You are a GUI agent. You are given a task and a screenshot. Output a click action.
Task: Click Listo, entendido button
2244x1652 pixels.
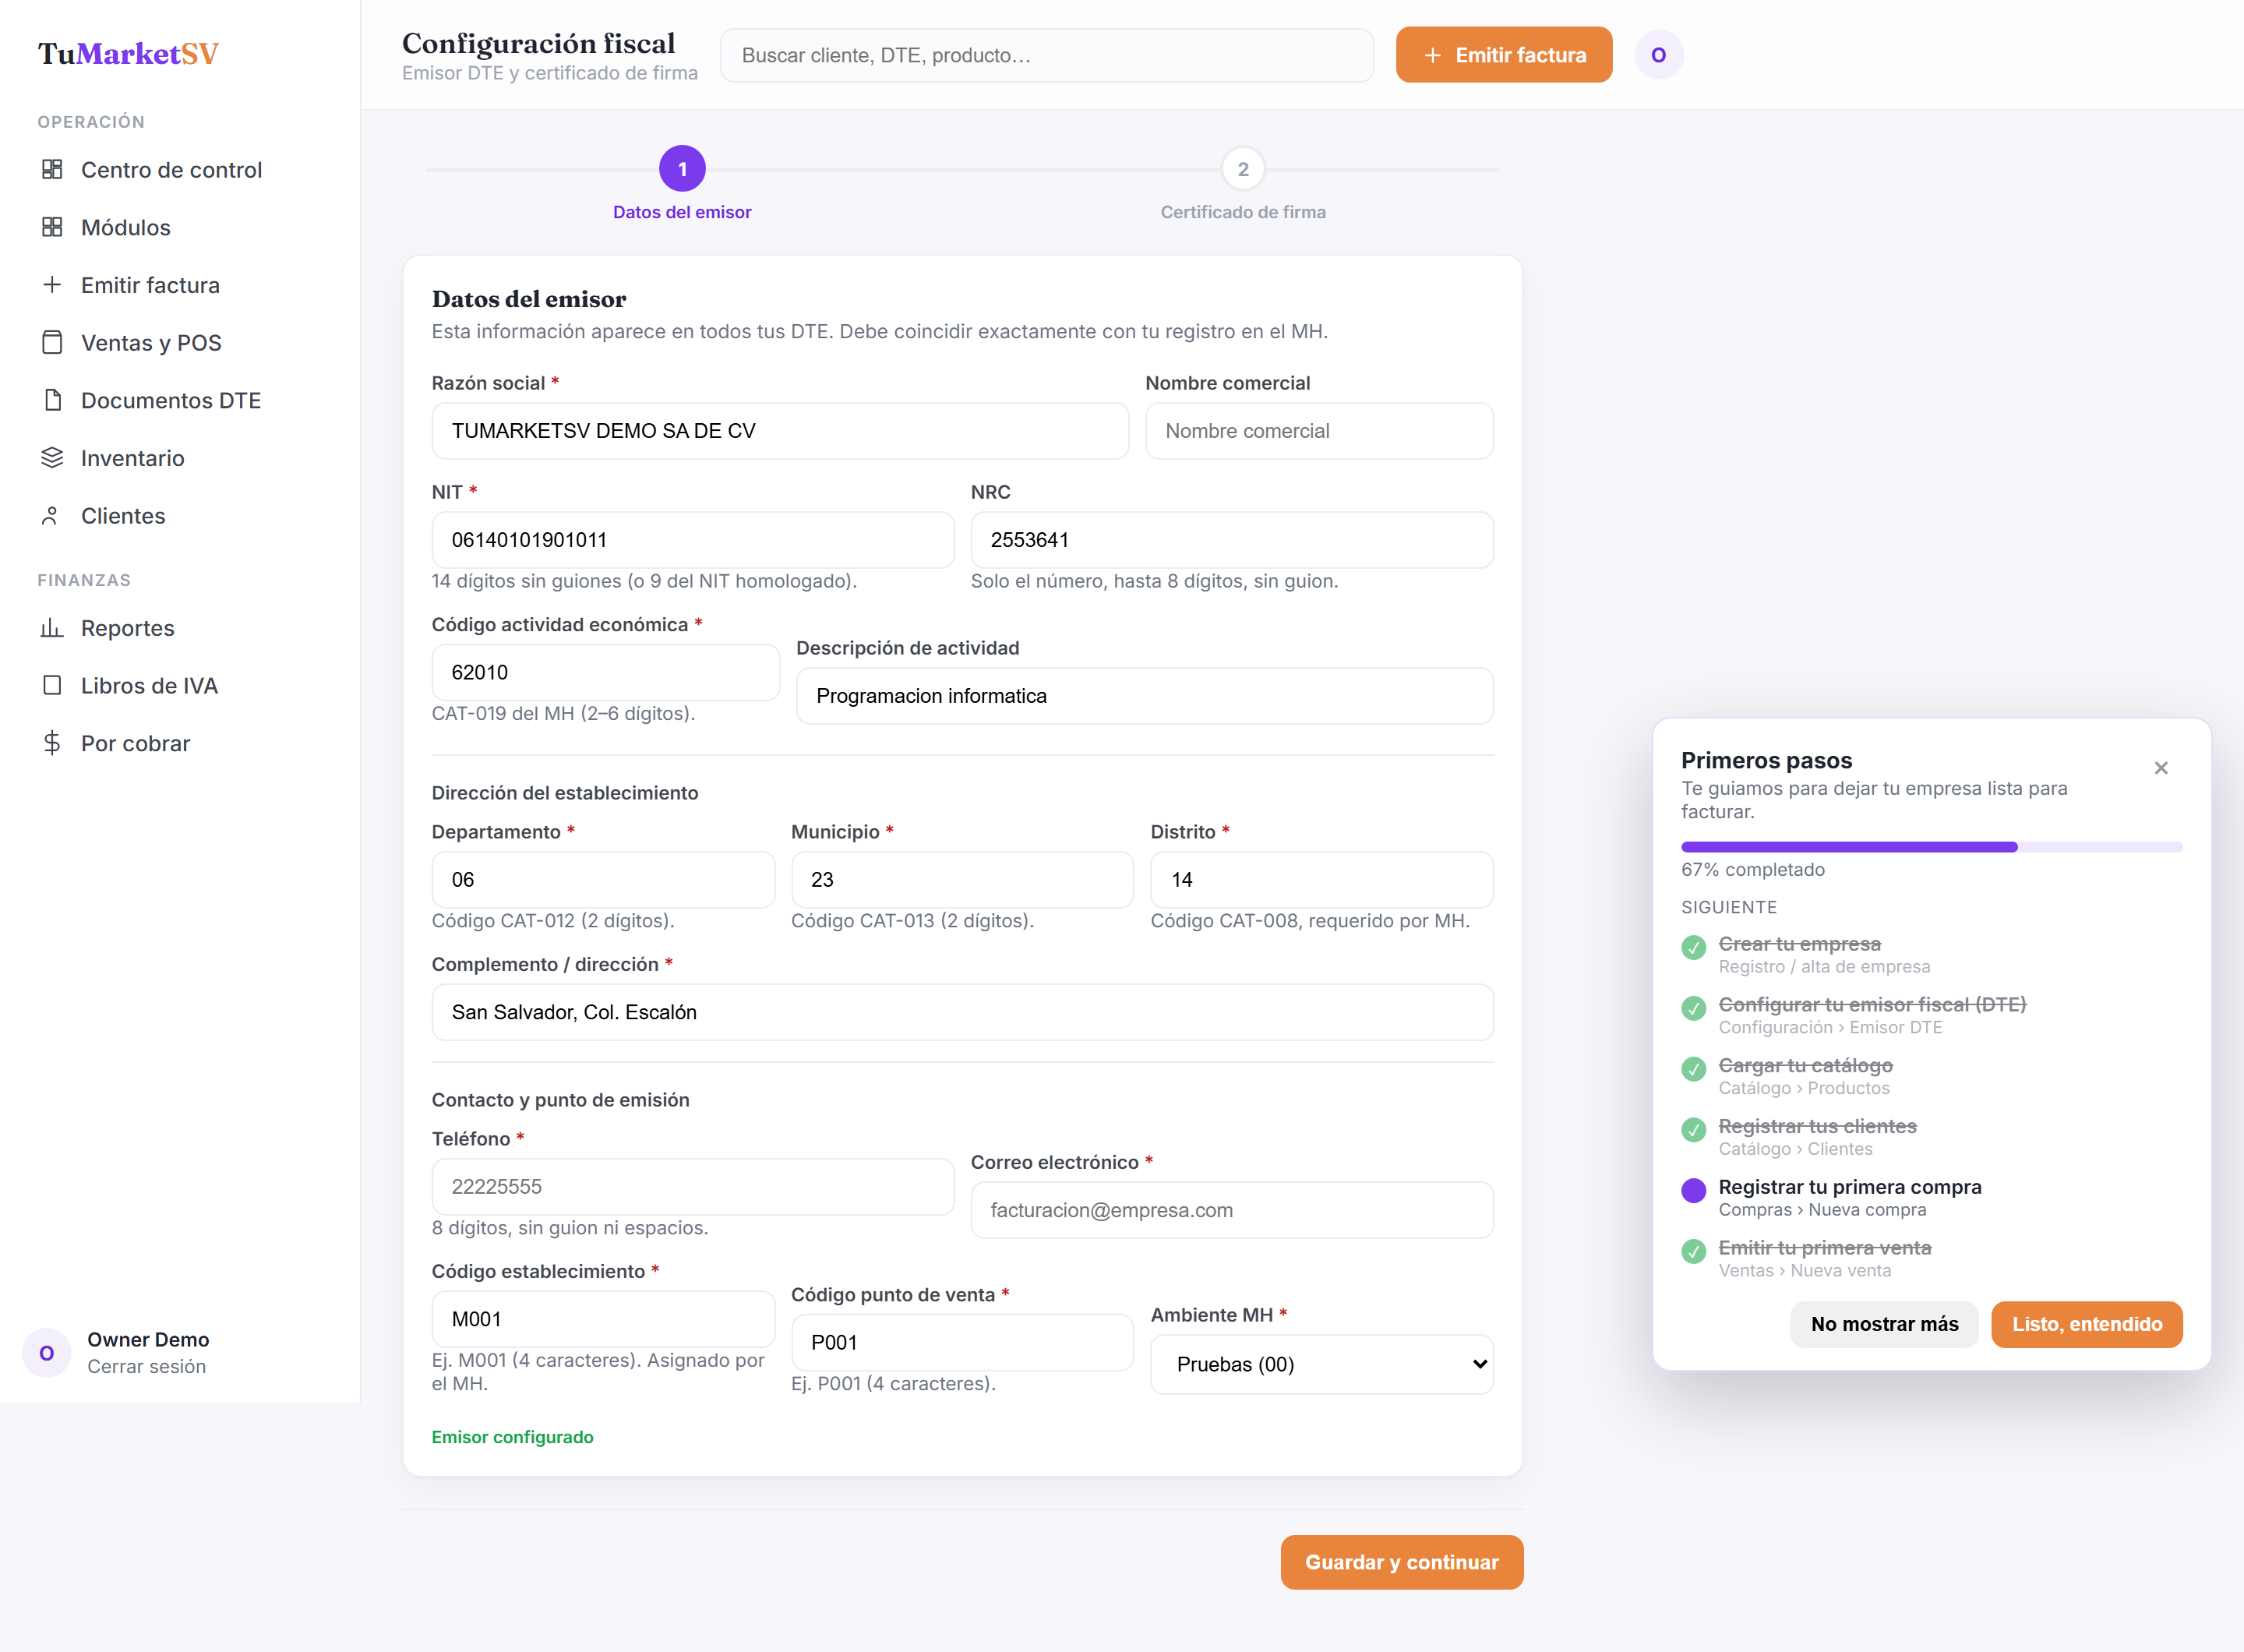(x=2087, y=1324)
